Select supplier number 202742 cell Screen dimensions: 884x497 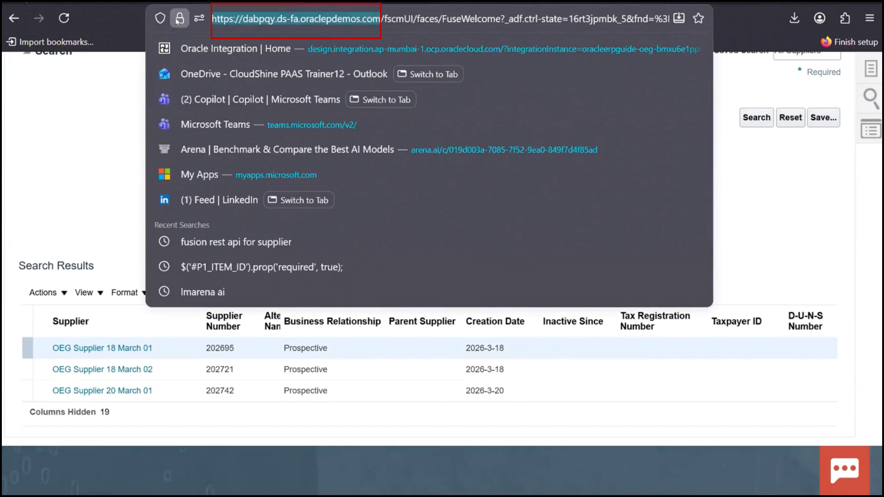[220, 391]
